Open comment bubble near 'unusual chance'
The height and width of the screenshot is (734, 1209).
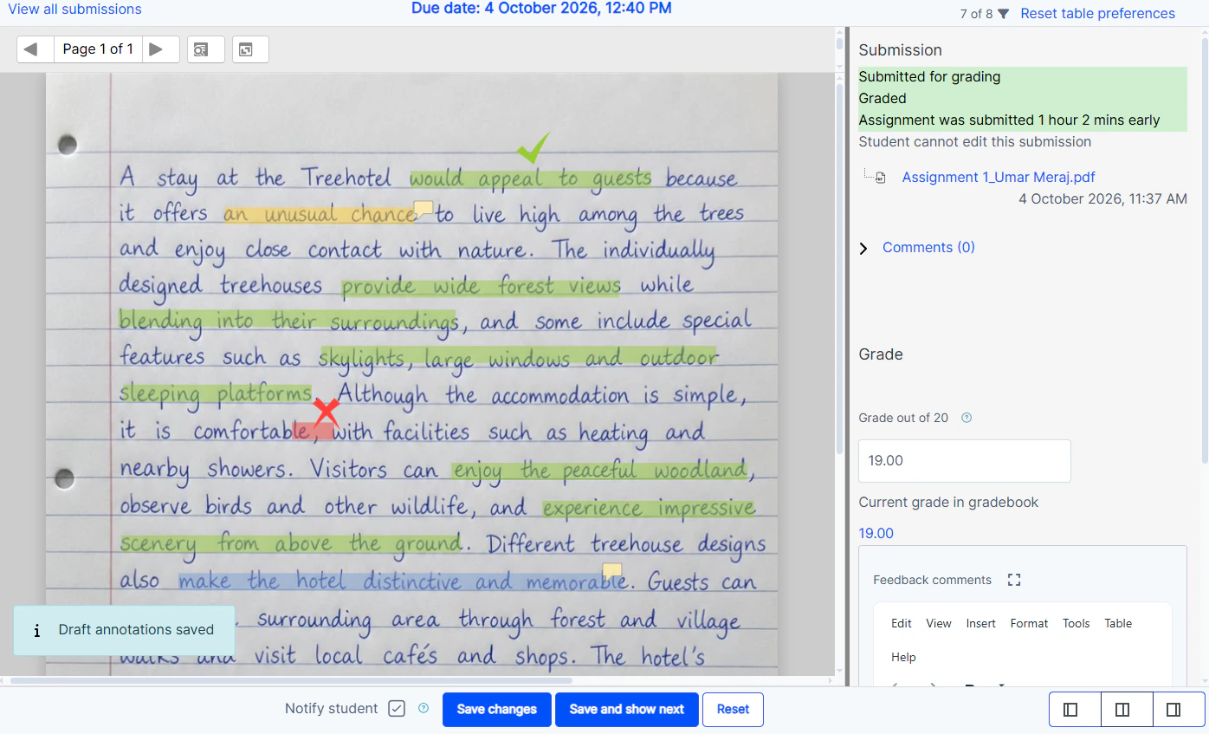[423, 208]
